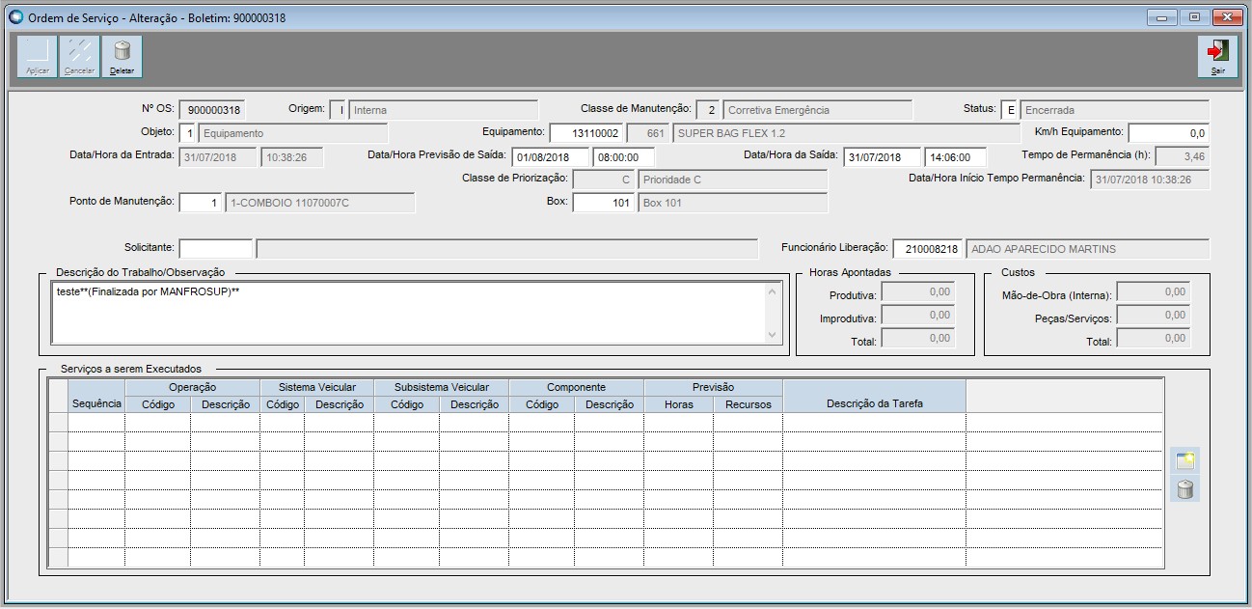The width and height of the screenshot is (1252, 609).
Task: Click the Origem code field
Action: point(339,110)
